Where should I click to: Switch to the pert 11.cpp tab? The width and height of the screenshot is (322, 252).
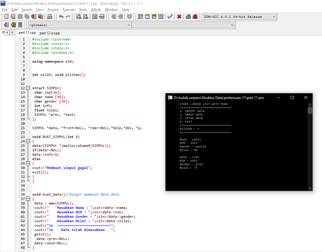(27, 32)
